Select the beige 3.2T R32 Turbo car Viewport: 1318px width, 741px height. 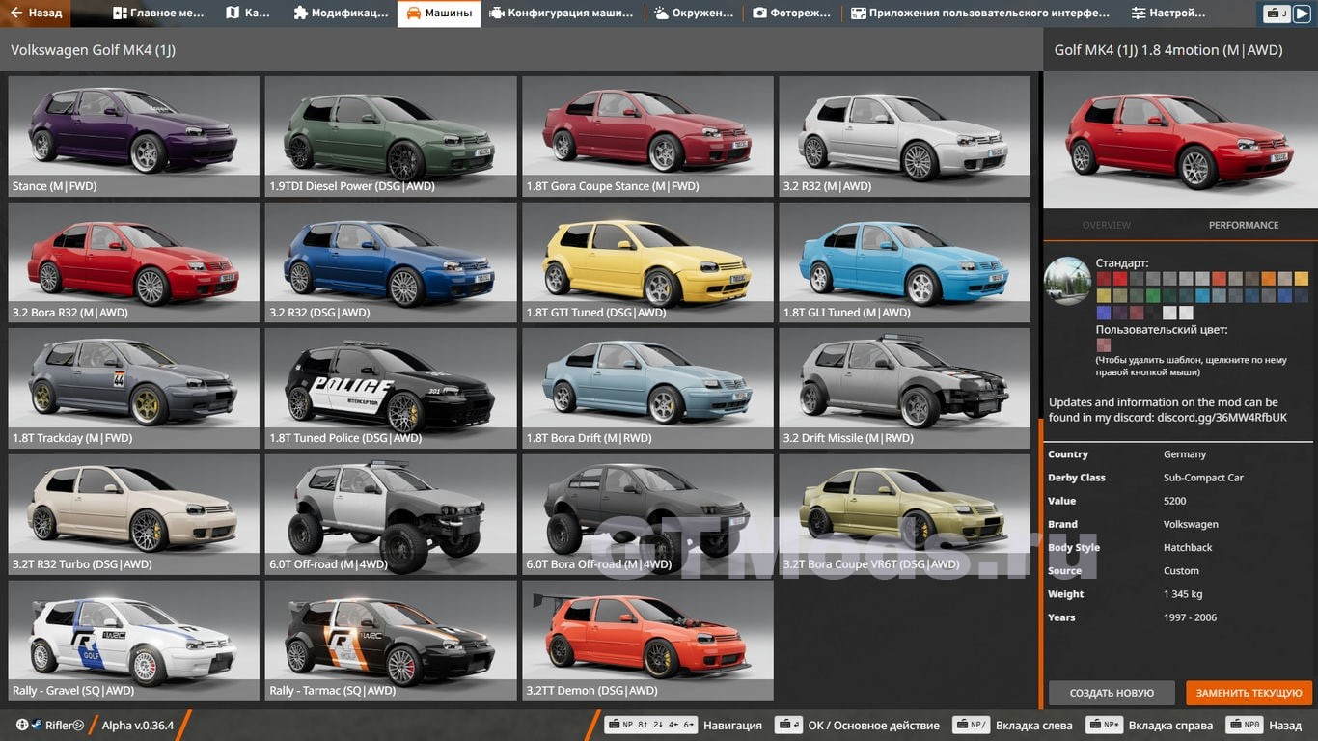click(x=134, y=514)
